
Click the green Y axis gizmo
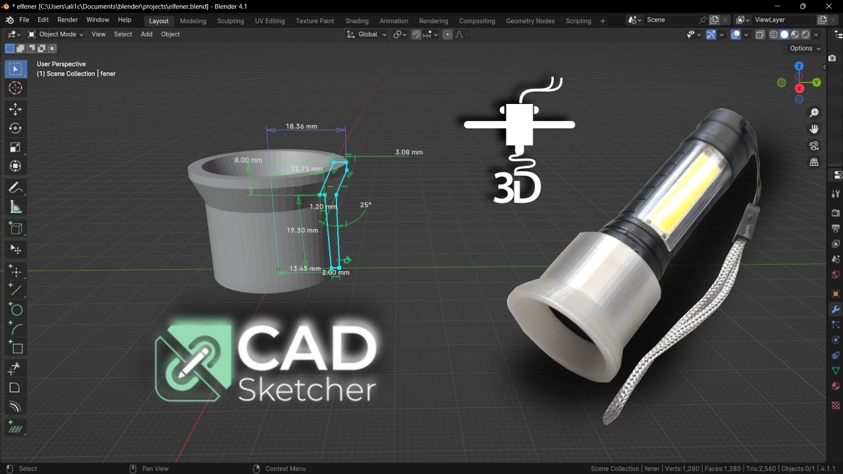pos(816,82)
